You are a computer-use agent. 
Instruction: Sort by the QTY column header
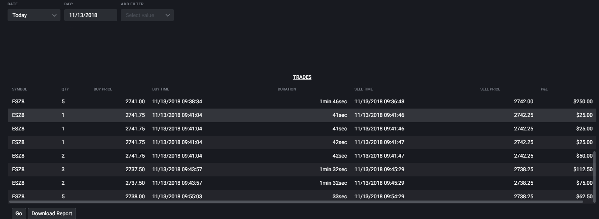(65, 89)
